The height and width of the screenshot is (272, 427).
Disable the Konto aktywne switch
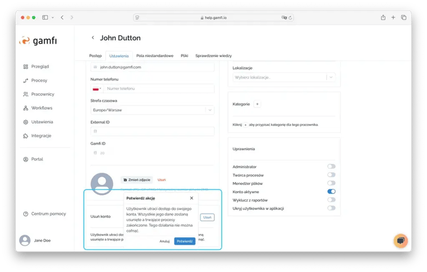[331, 192]
